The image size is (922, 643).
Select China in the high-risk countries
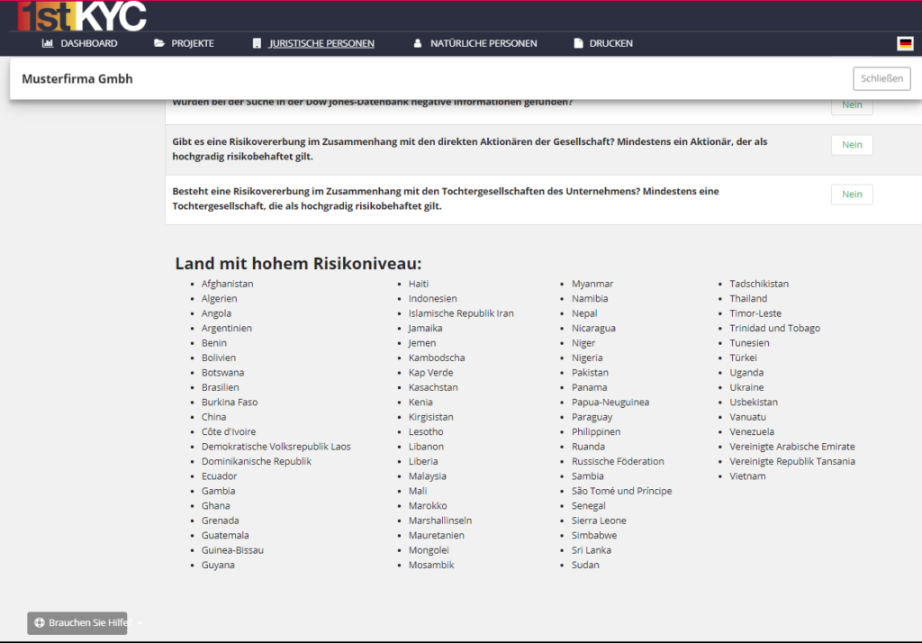coord(213,416)
